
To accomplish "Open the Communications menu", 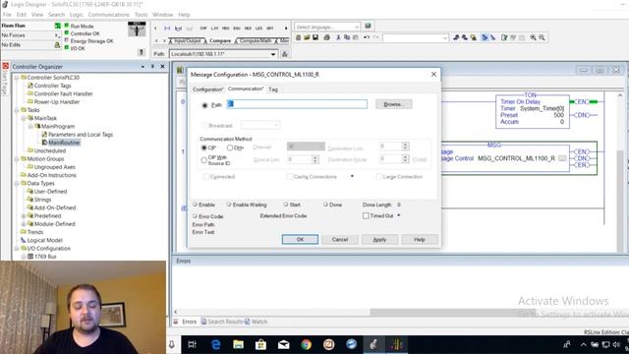I will tap(109, 15).
